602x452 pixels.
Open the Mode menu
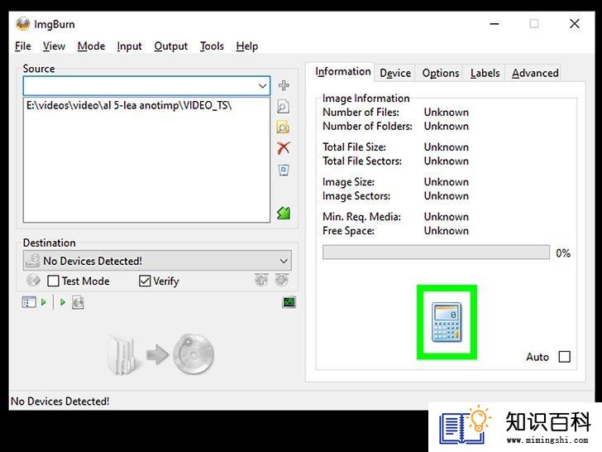91,46
